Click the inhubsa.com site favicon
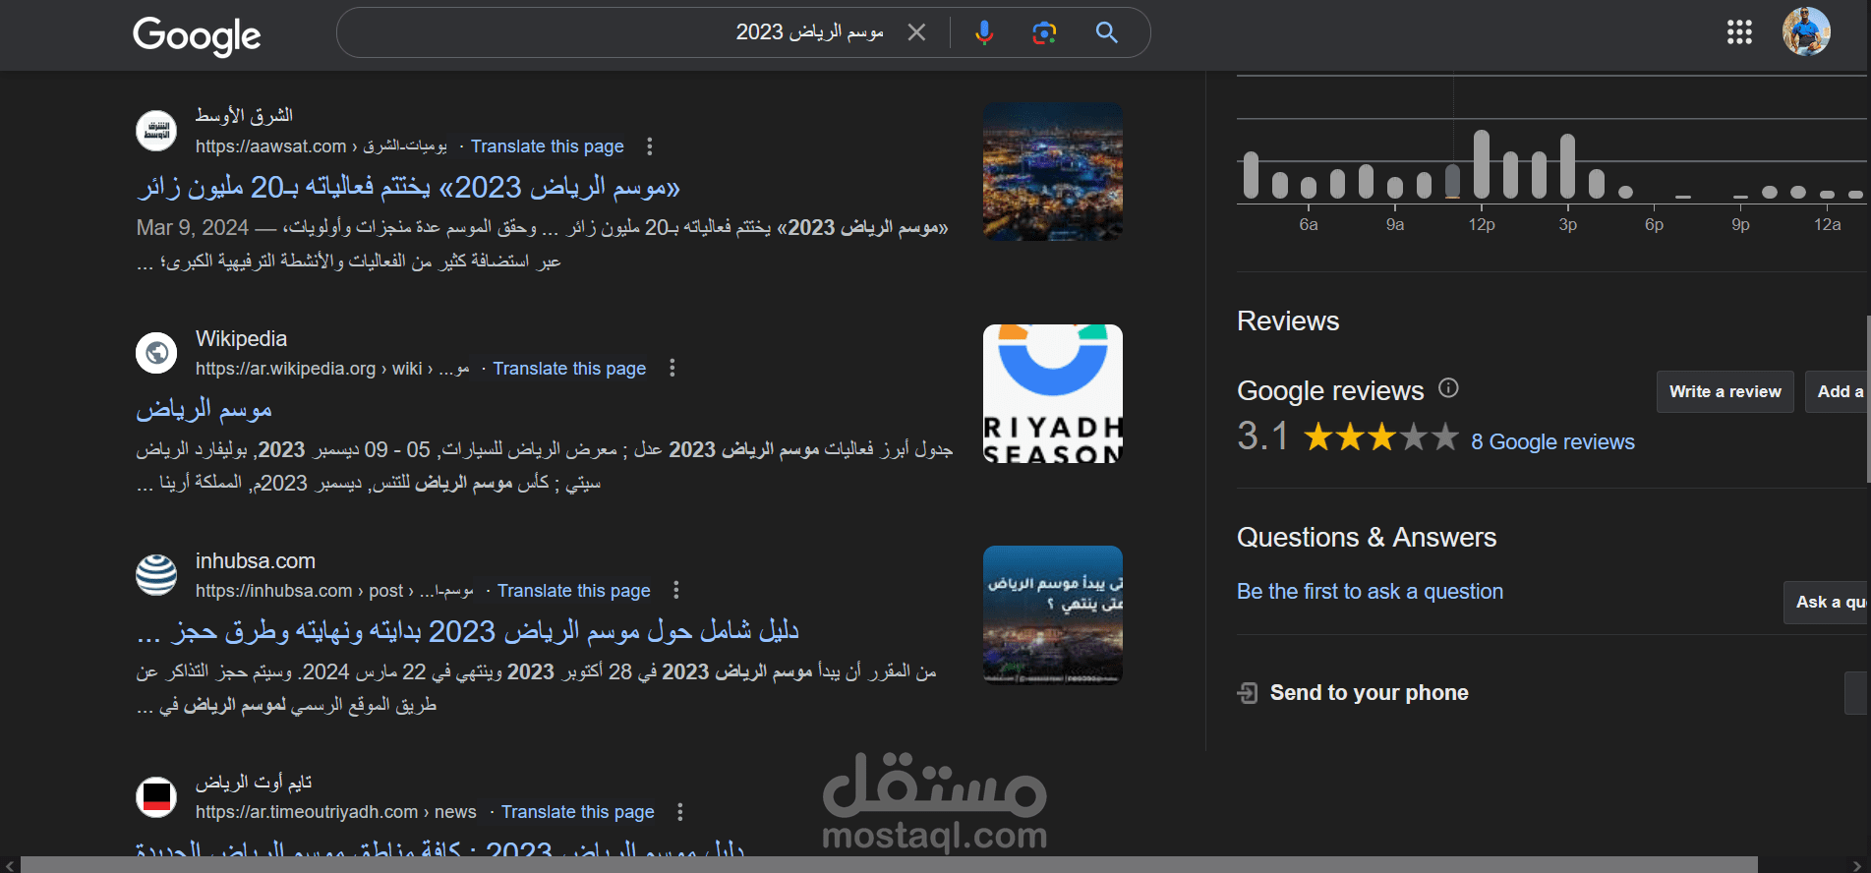Screen dimensions: 1871x873 (156, 574)
